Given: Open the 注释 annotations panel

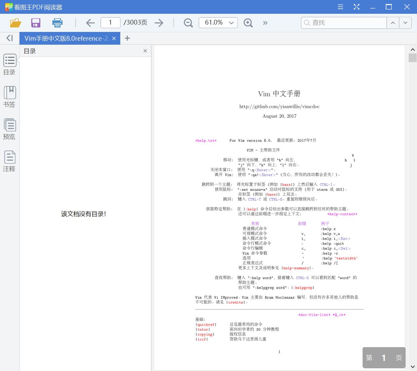Looking at the screenshot, I should pyautogui.click(x=9, y=161).
